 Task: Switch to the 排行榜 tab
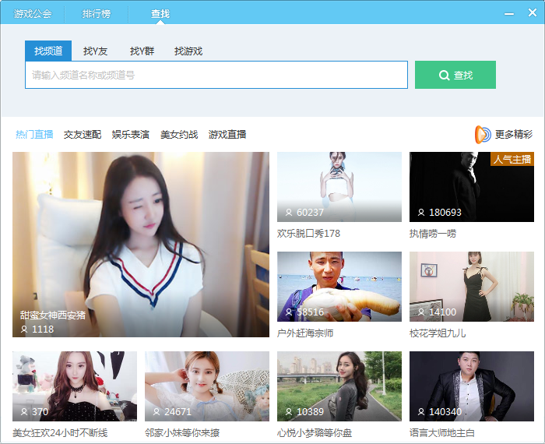96,13
